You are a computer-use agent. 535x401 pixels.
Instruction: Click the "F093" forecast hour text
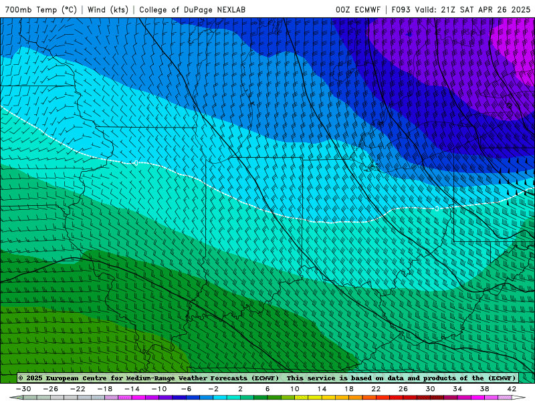coord(401,9)
